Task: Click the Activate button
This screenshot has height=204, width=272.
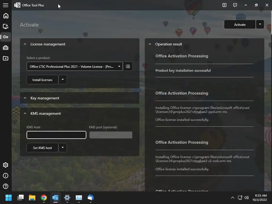Action: coord(240,24)
